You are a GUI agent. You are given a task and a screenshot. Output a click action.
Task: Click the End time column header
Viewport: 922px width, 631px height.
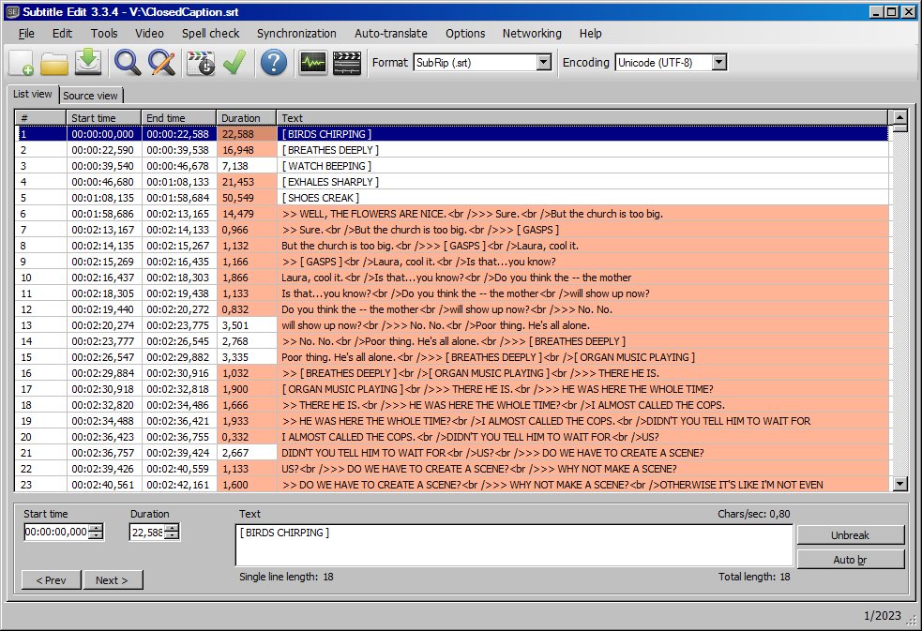click(179, 118)
